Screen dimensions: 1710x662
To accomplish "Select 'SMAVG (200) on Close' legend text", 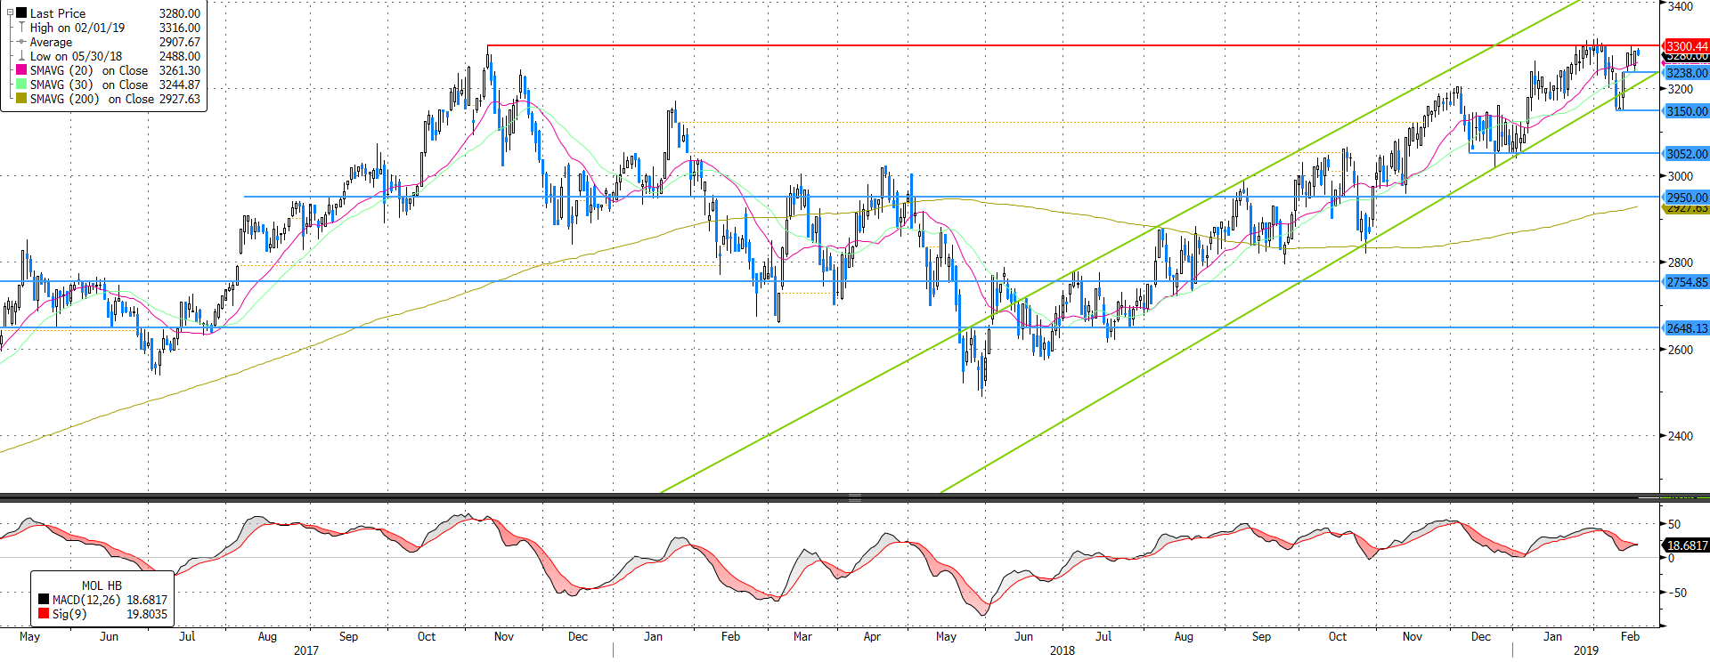I will tap(92, 99).
